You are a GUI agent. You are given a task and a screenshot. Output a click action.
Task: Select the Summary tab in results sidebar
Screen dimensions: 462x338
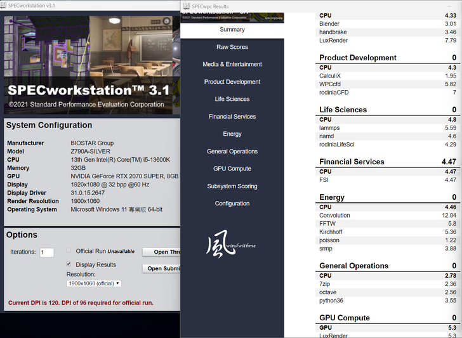click(x=232, y=29)
